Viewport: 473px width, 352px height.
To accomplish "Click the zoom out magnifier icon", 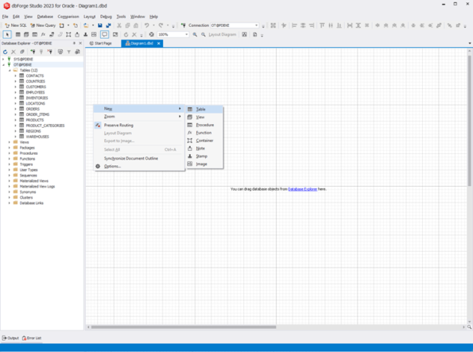I will [204, 35].
